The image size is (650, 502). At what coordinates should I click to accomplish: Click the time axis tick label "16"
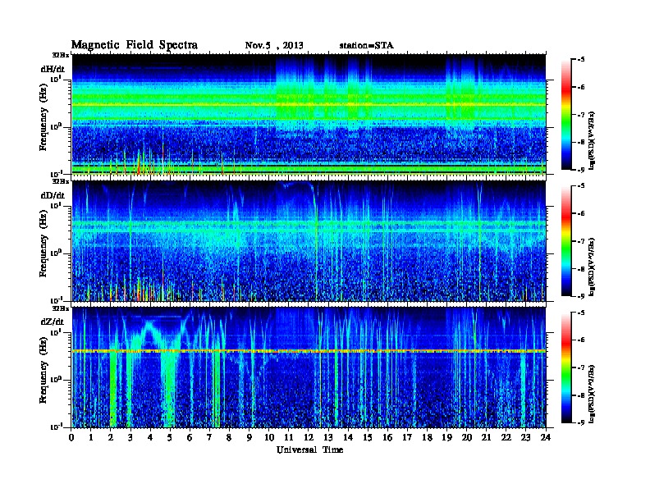tap(387, 437)
